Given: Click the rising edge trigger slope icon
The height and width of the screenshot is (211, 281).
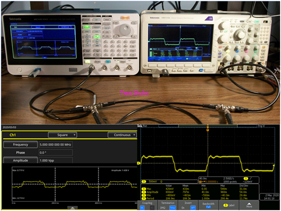Looking at the screenshot, I should click(251, 178).
